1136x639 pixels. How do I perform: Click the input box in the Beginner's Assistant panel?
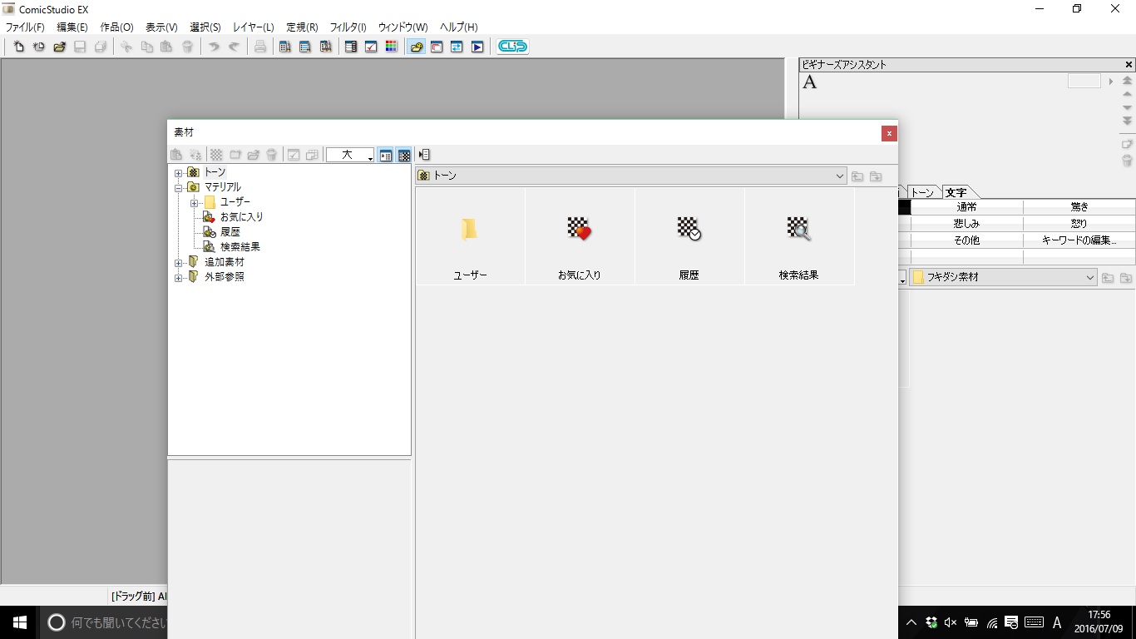[x=1084, y=81]
